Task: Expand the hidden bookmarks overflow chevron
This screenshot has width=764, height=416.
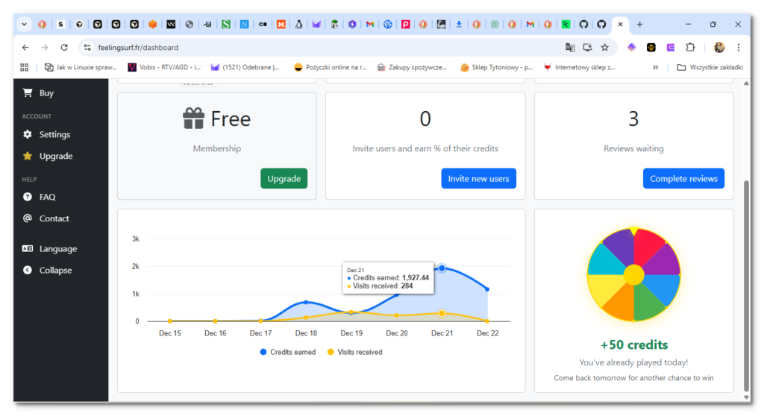Action: click(x=655, y=67)
